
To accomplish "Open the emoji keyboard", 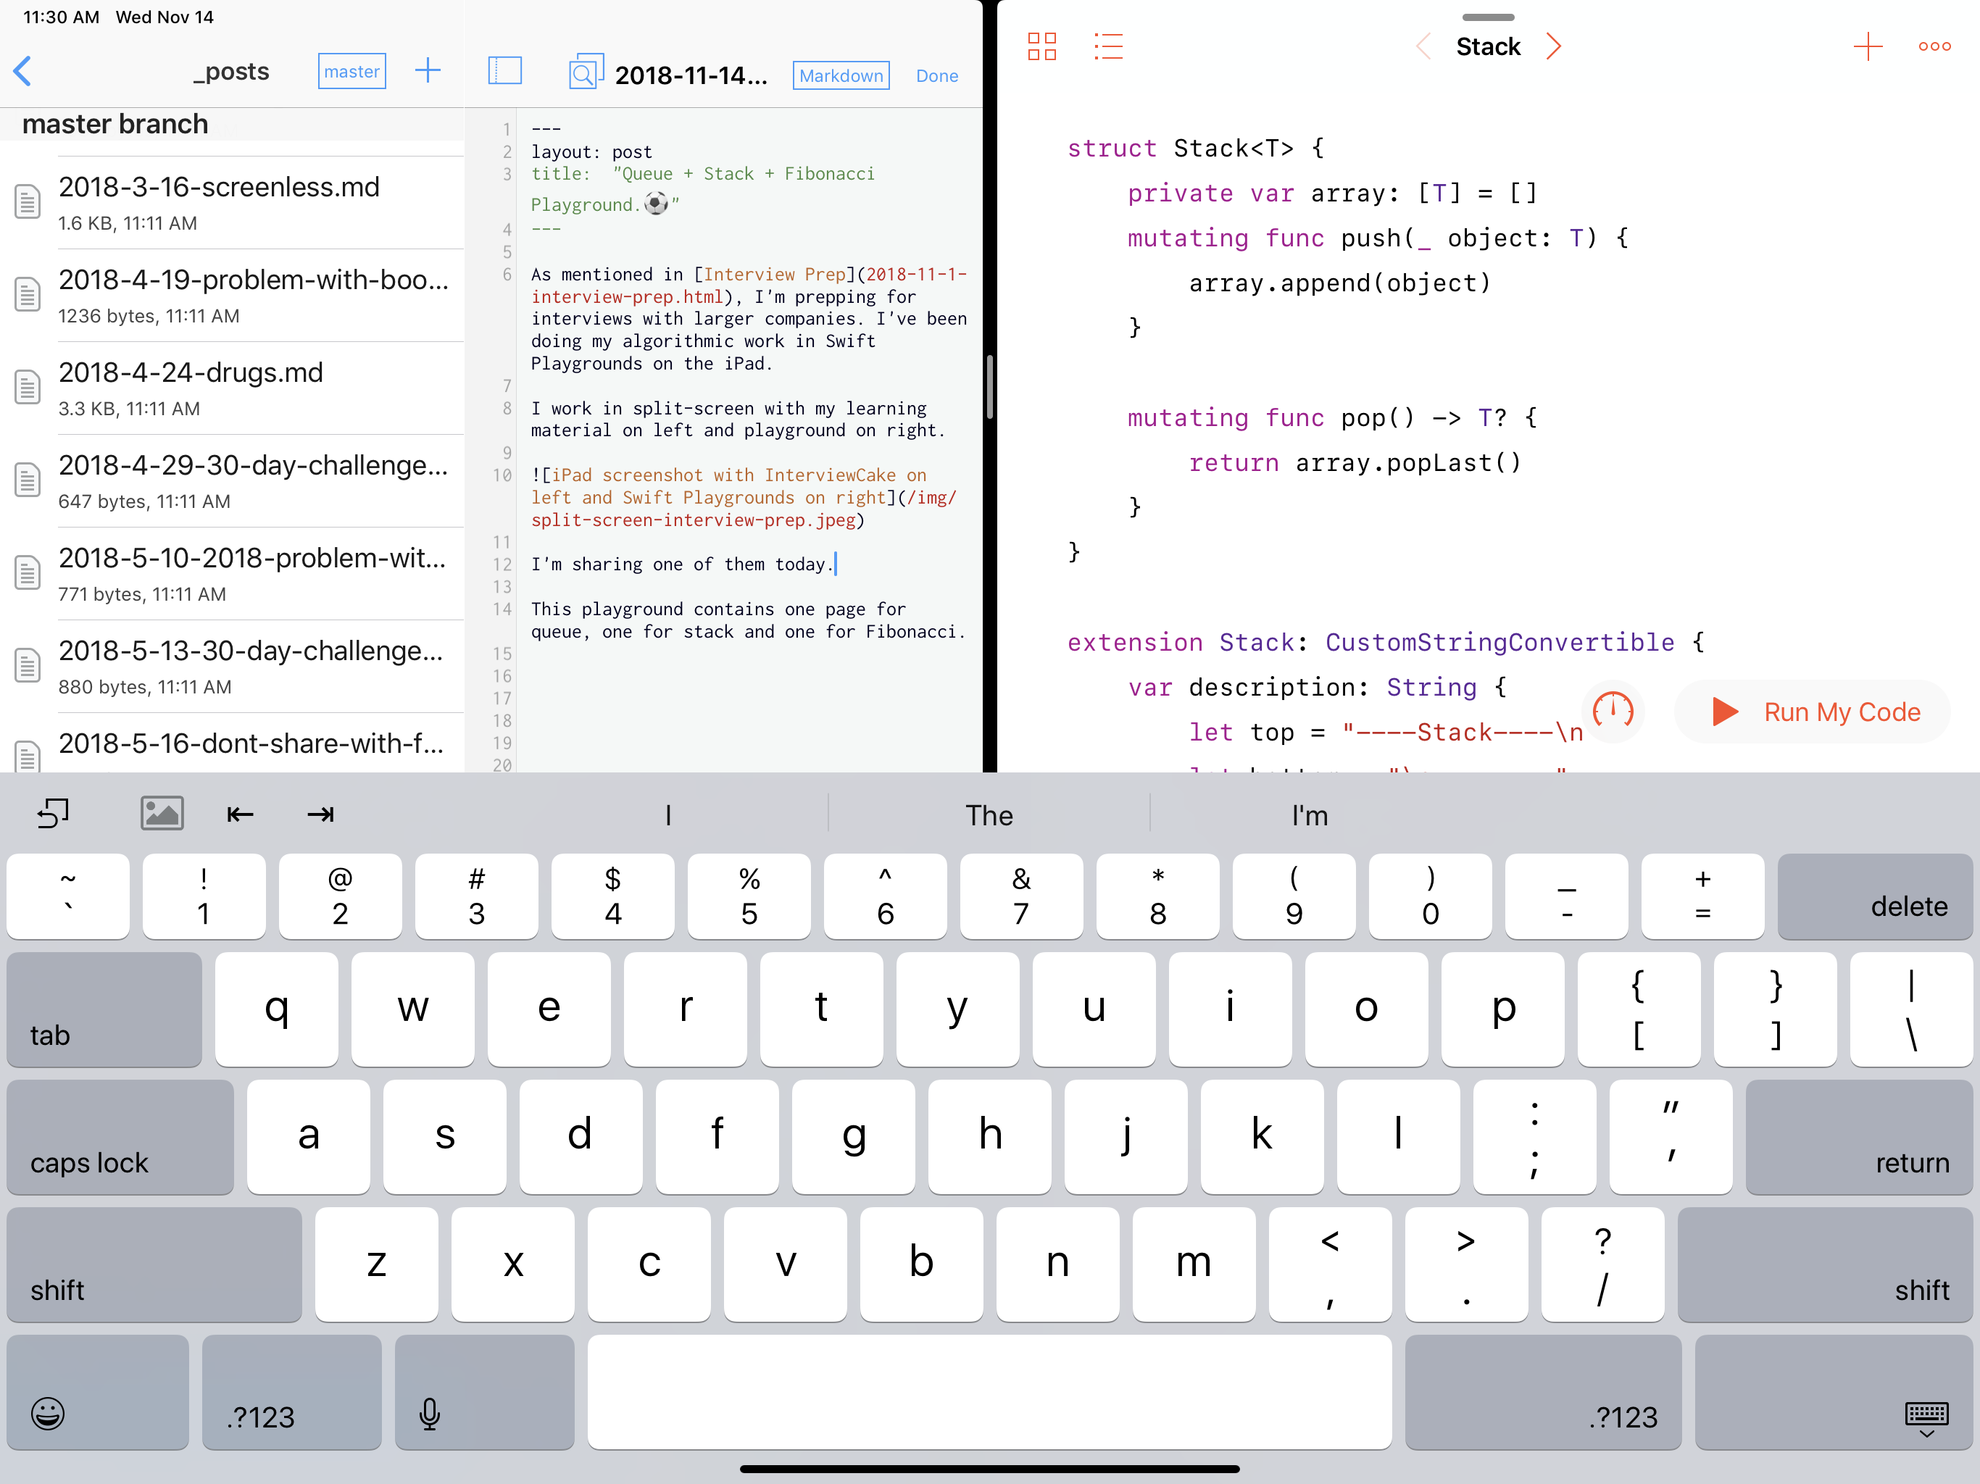I will click(98, 1393).
